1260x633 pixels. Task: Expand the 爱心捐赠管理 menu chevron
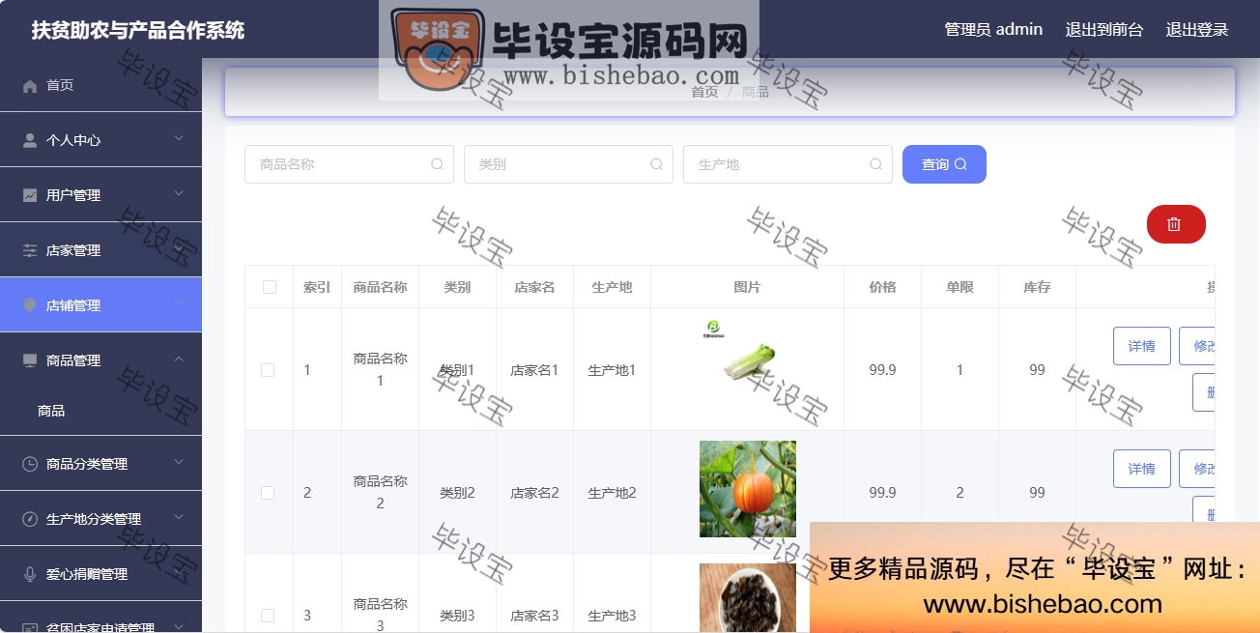(x=179, y=573)
